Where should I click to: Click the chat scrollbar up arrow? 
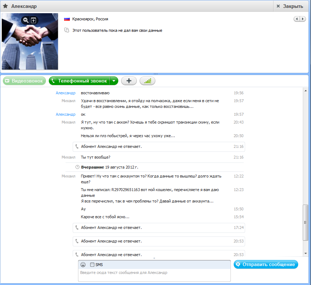[x=306, y=91]
